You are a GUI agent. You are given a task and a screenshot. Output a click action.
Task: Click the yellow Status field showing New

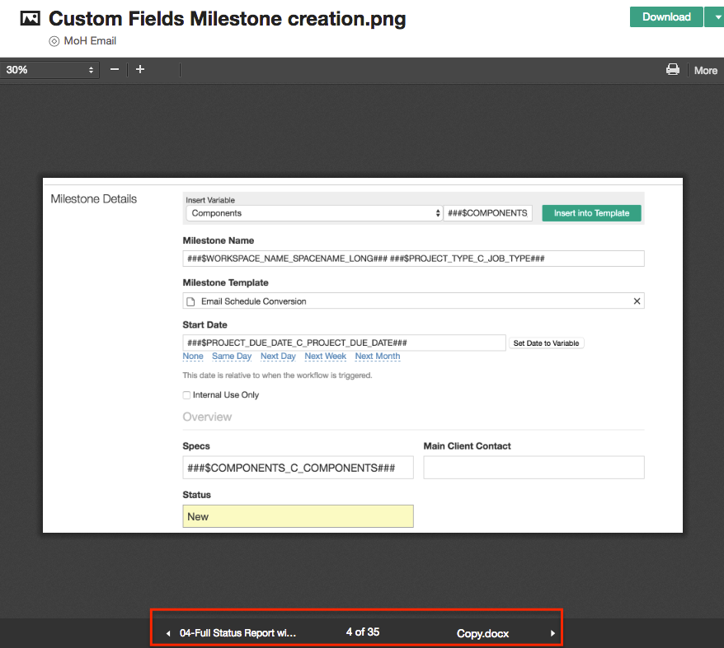coord(298,516)
